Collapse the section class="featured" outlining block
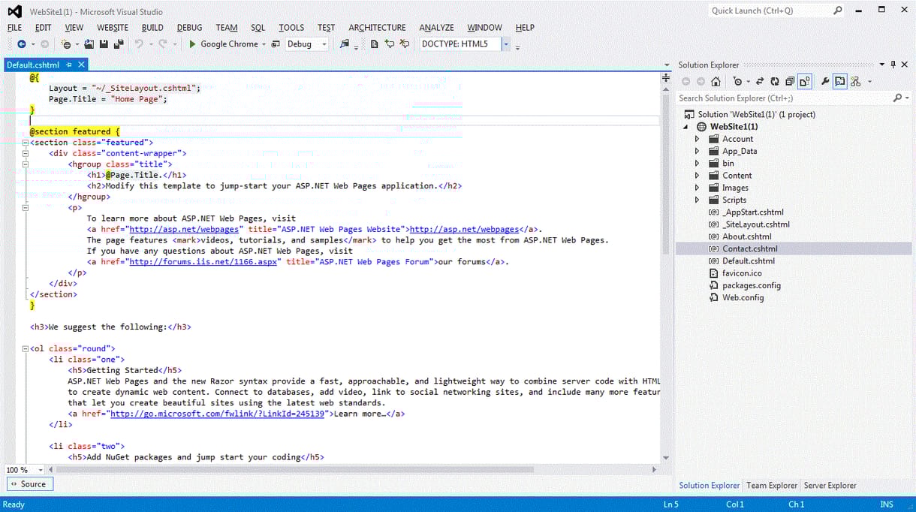Screen dimensions: 916x512 coord(26,143)
